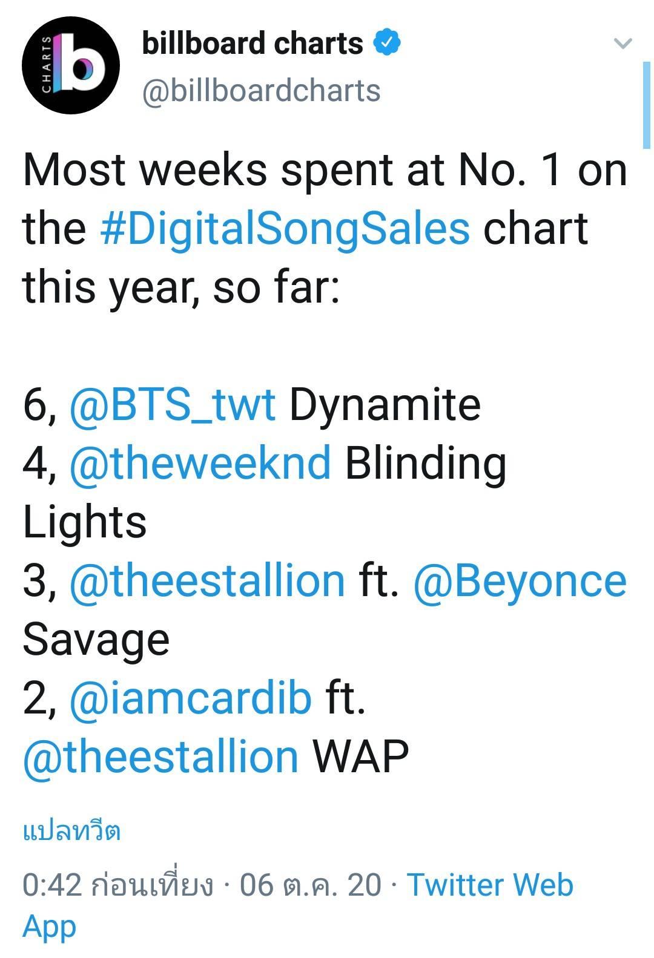Click the @billboardcharts handle
This screenshot has height=958, width=654.
261,91
